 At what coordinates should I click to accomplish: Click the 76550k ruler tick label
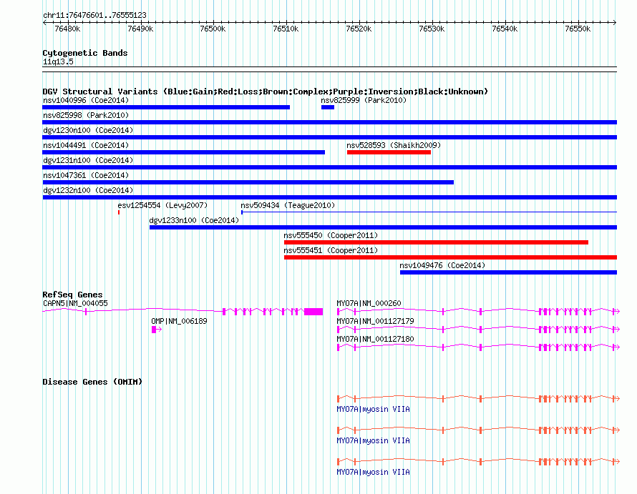coord(578,29)
